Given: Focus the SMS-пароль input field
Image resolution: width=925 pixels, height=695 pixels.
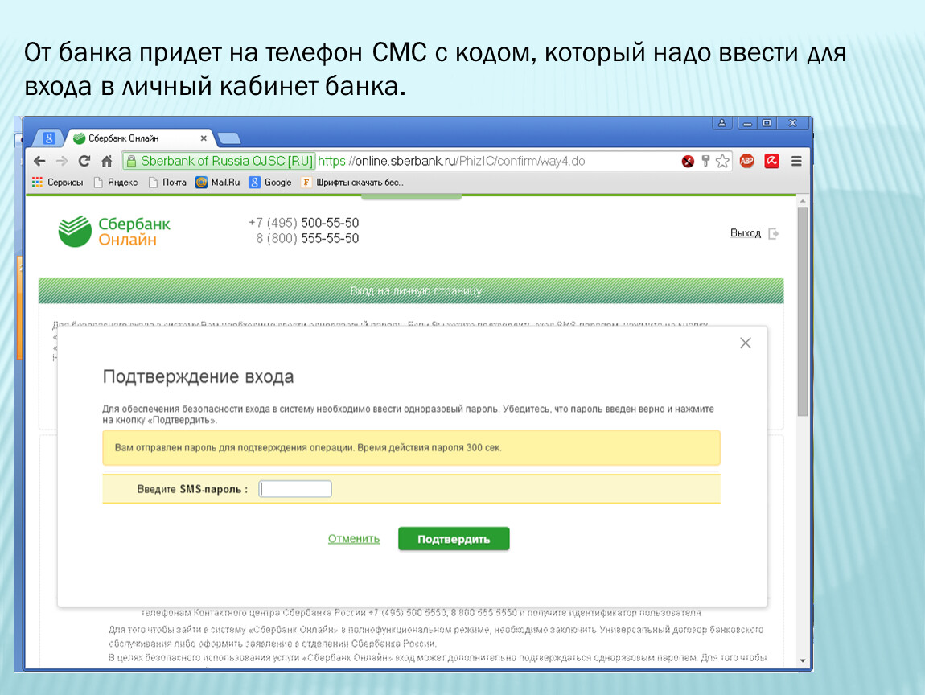Looking at the screenshot, I should tap(295, 488).
